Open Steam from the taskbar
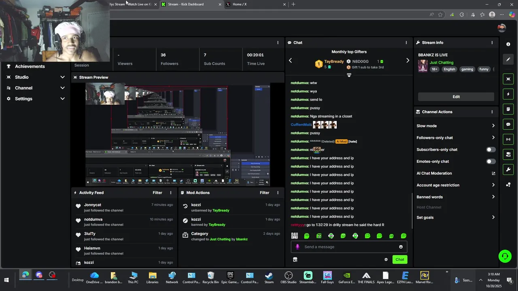518x291 pixels. [269, 278]
